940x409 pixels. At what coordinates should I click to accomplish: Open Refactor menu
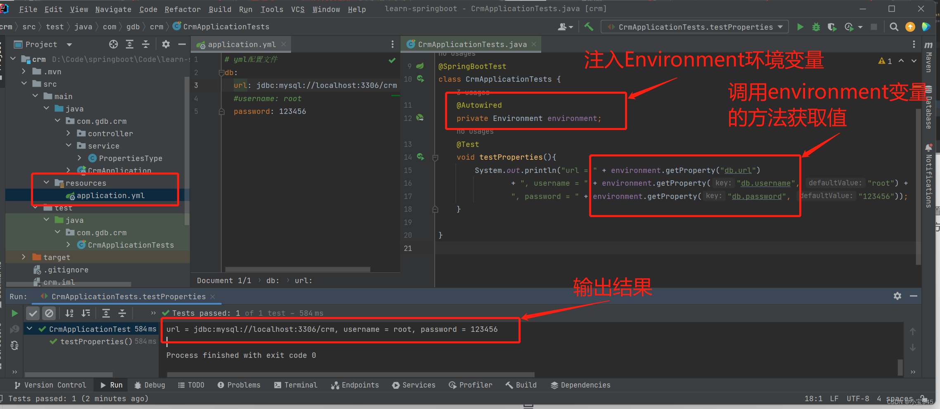(182, 9)
